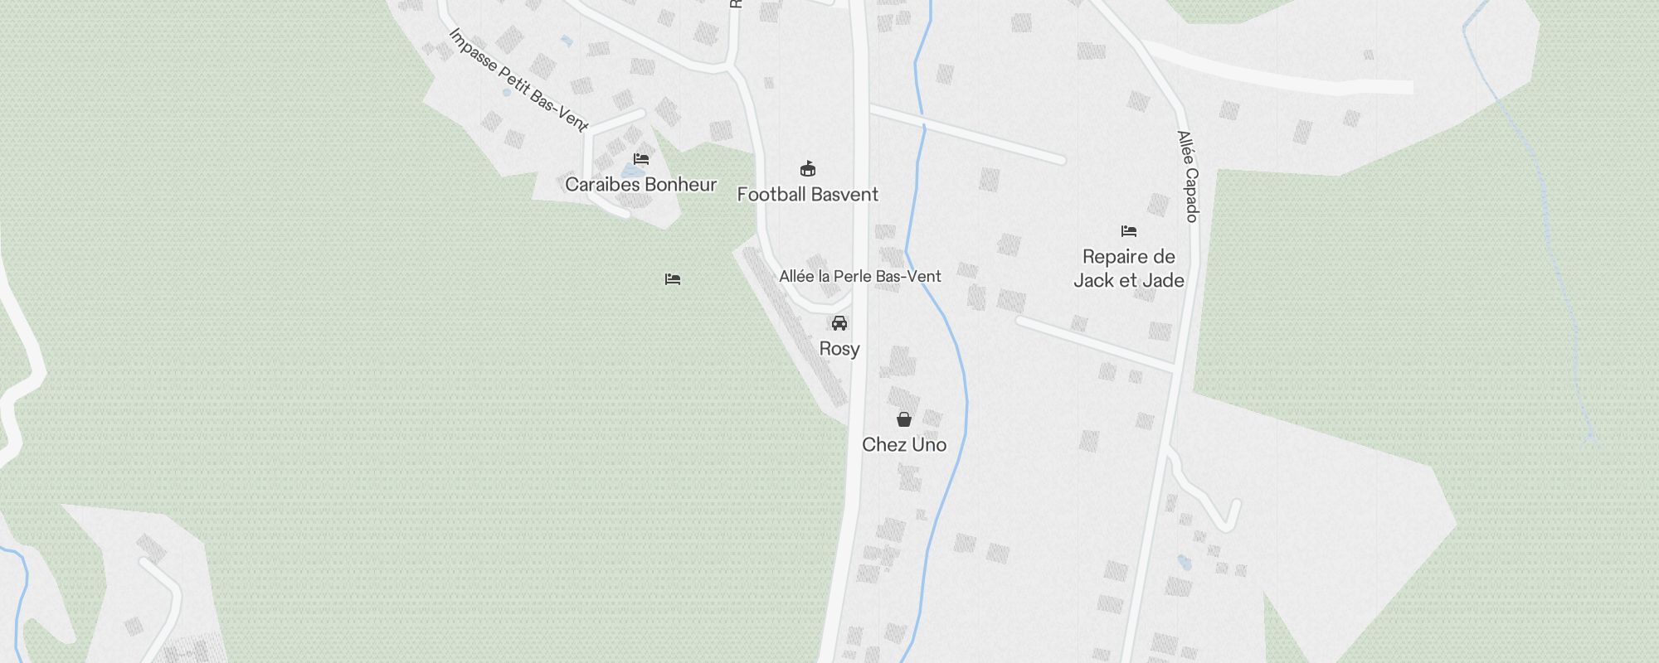Click the cut-off street label at top edge
The height and width of the screenshot is (663, 1659).
734,4
